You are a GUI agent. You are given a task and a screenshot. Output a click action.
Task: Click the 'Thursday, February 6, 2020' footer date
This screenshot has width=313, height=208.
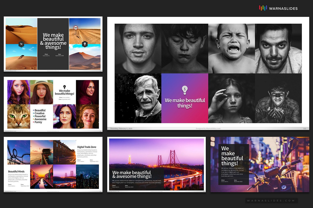[x=122, y=128]
